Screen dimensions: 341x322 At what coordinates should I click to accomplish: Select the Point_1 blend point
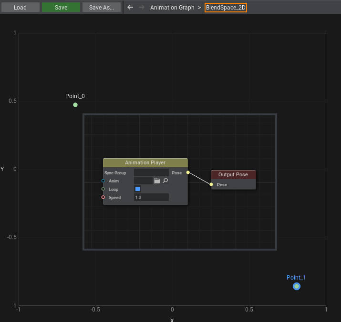point(297,286)
